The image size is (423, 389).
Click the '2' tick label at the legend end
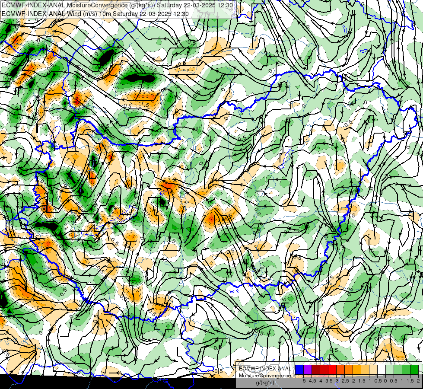pos(418,381)
